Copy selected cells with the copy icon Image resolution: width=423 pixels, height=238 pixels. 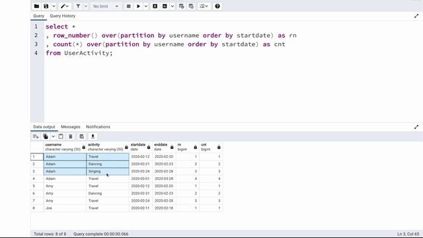coord(46,137)
